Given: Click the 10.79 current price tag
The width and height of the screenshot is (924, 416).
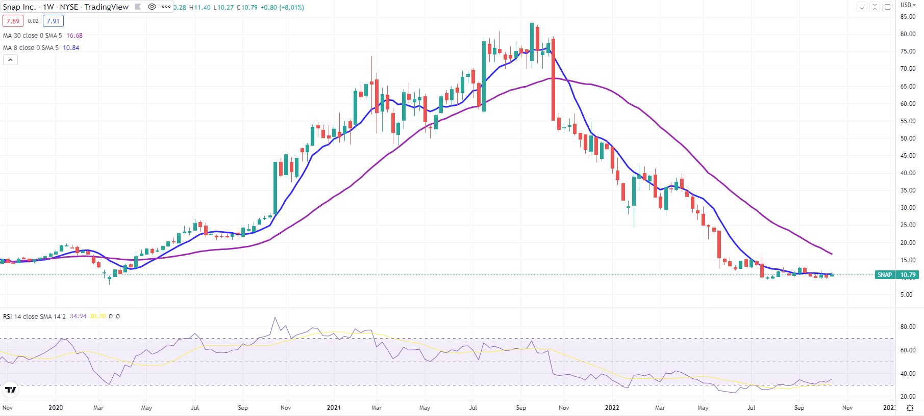Looking at the screenshot, I should tap(908, 275).
